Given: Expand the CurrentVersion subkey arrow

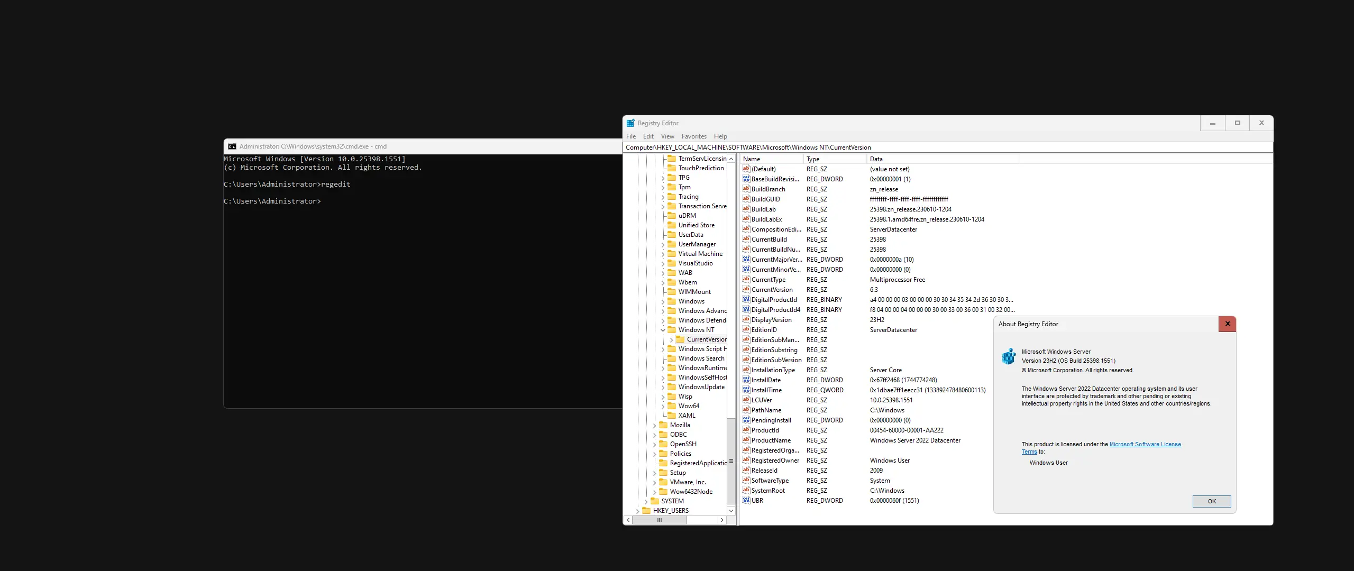Looking at the screenshot, I should [671, 339].
